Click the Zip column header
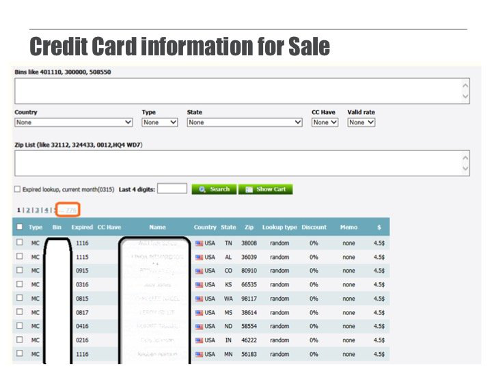Viewport: 492px width, 369px height. (249, 227)
